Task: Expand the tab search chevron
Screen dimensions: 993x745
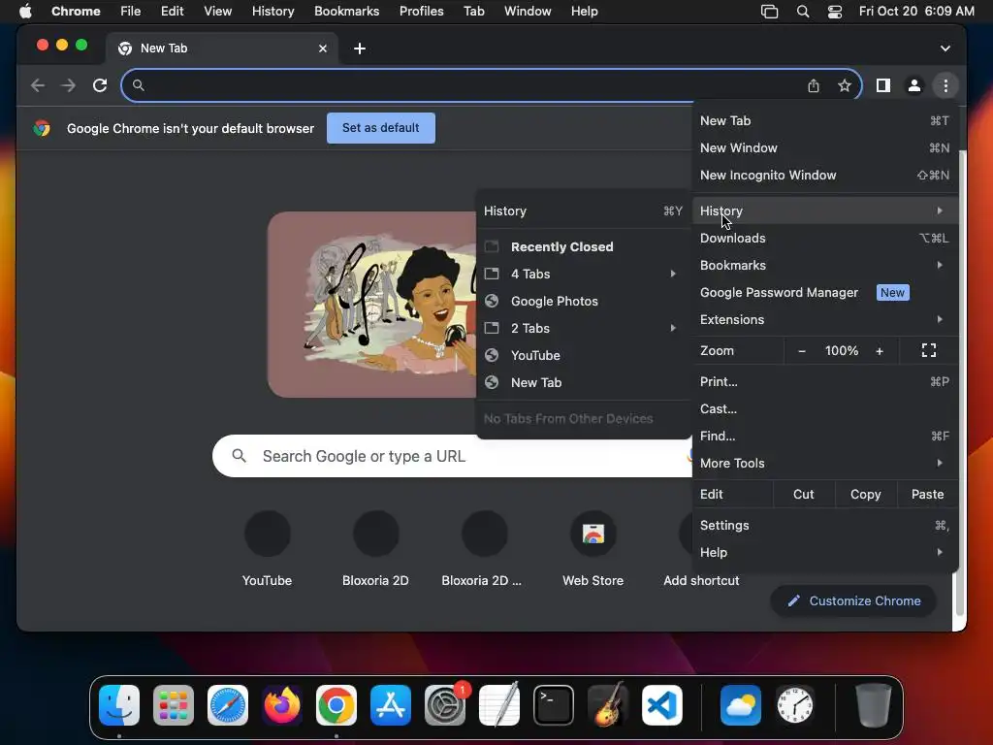Action: [945, 49]
